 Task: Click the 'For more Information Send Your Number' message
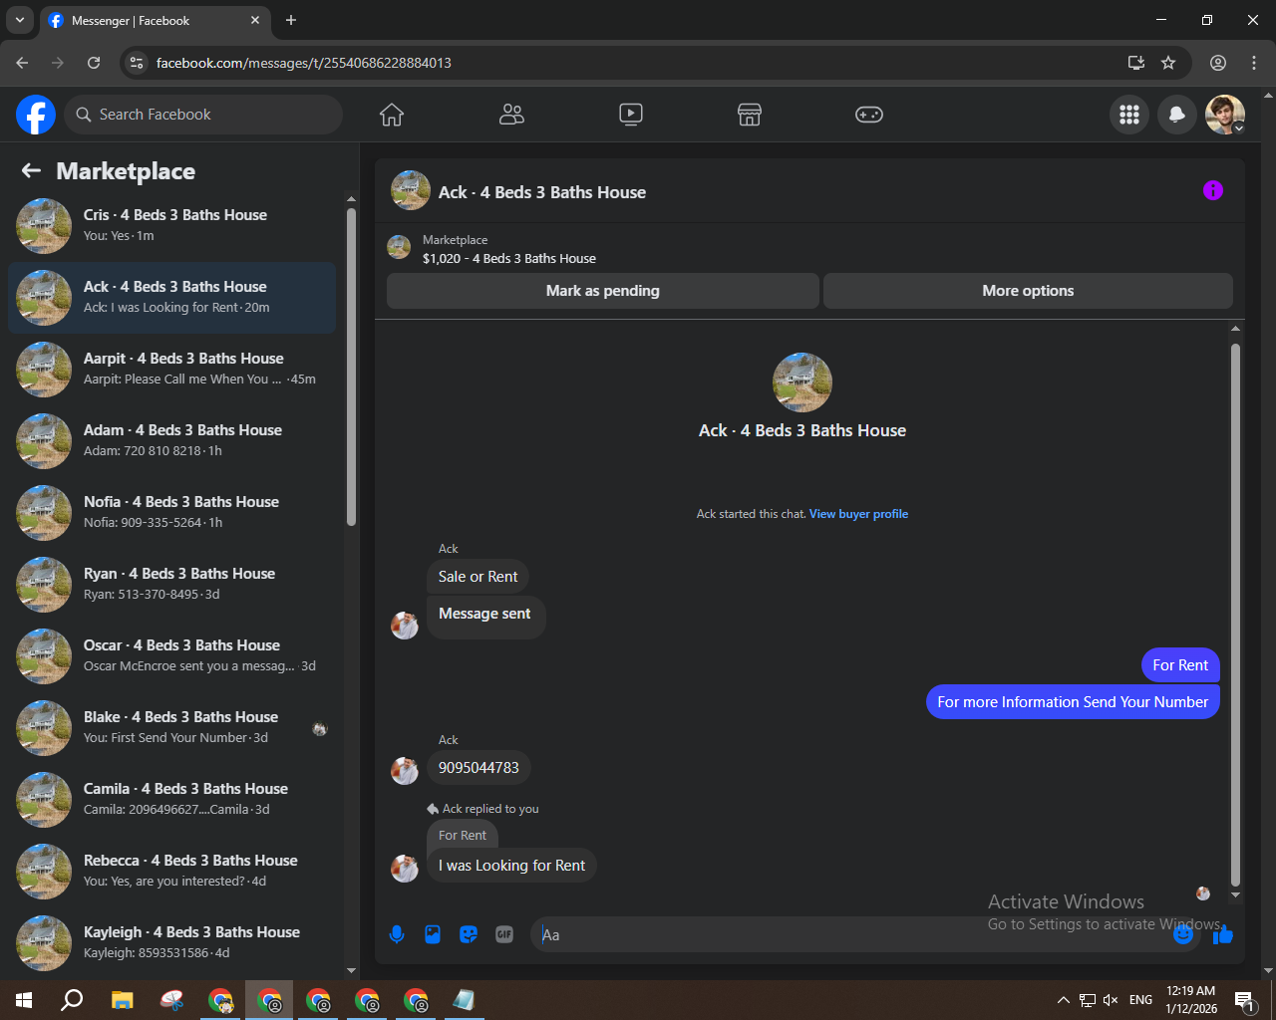pyautogui.click(x=1073, y=702)
